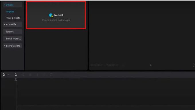Click the player timecode display
195x110 pixels.
click(x=104, y=65)
